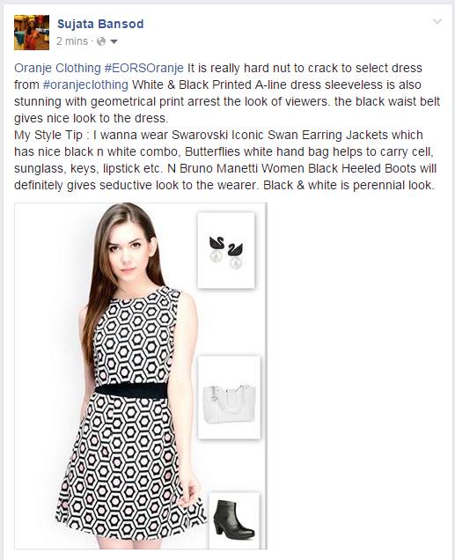Click the black waist belt on the dress
Screen dimensions: 455x560
tap(131, 390)
